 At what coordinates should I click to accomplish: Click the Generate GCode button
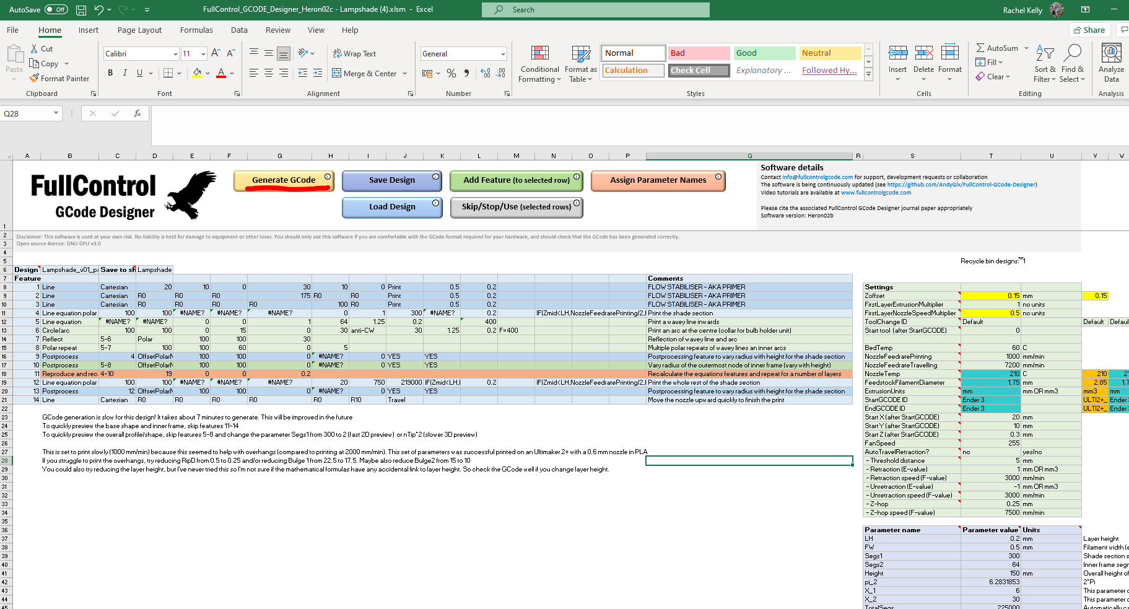(284, 181)
